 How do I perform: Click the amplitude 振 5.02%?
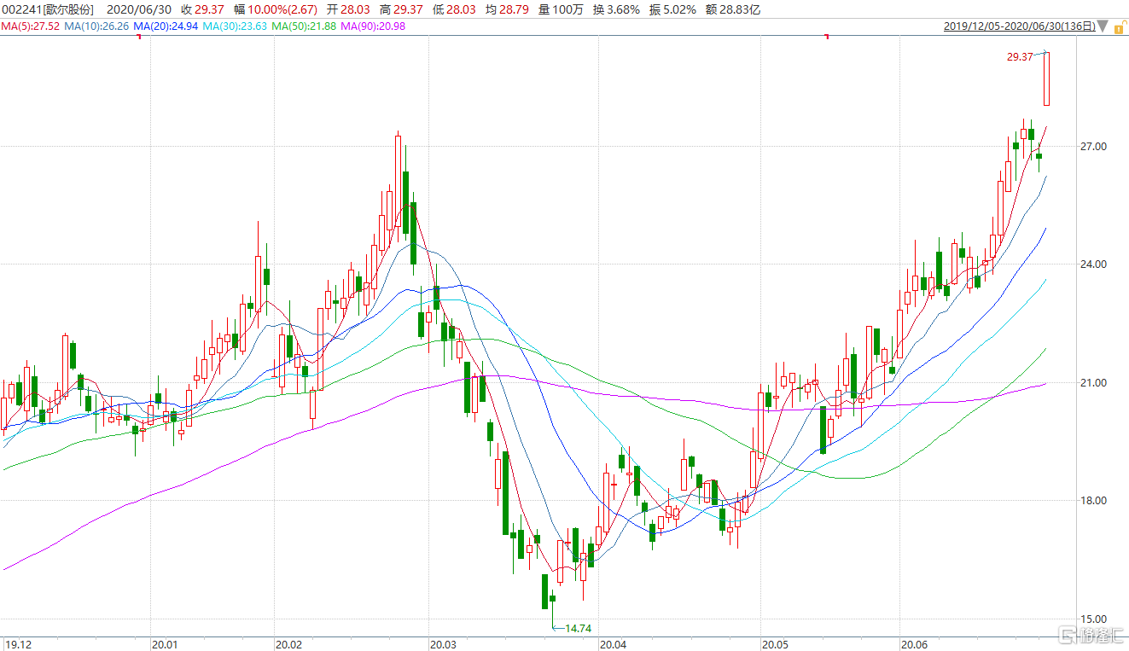(672, 10)
